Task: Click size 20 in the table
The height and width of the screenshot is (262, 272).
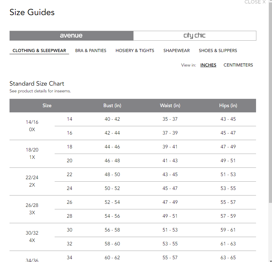Action: click(x=70, y=161)
